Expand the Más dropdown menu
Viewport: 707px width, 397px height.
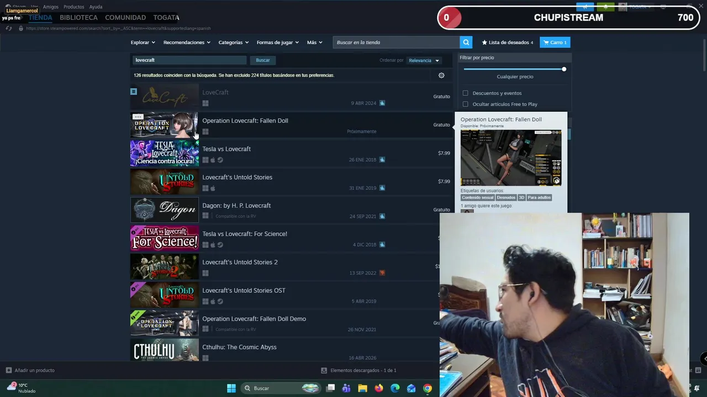(314, 42)
